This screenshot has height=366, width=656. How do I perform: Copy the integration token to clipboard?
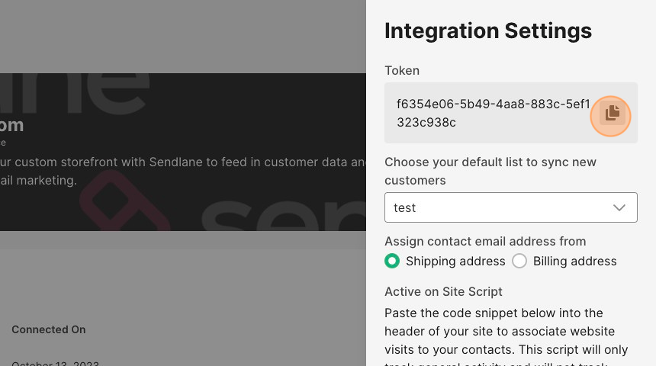coord(612,113)
